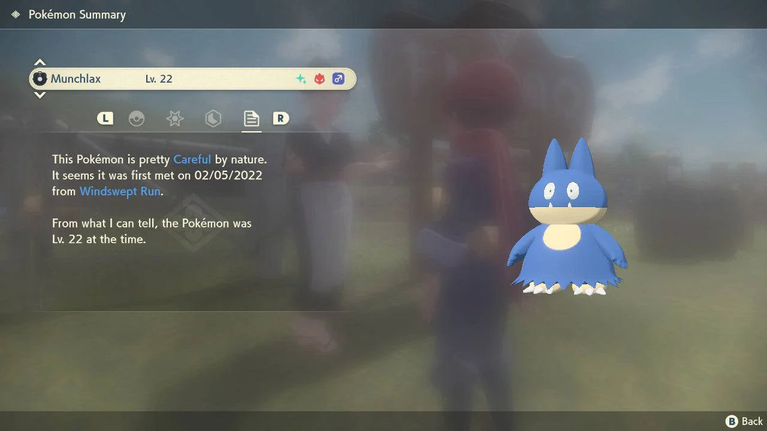Click the blue Windswept Run location
The image size is (767, 431).
[x=120, y=192]
